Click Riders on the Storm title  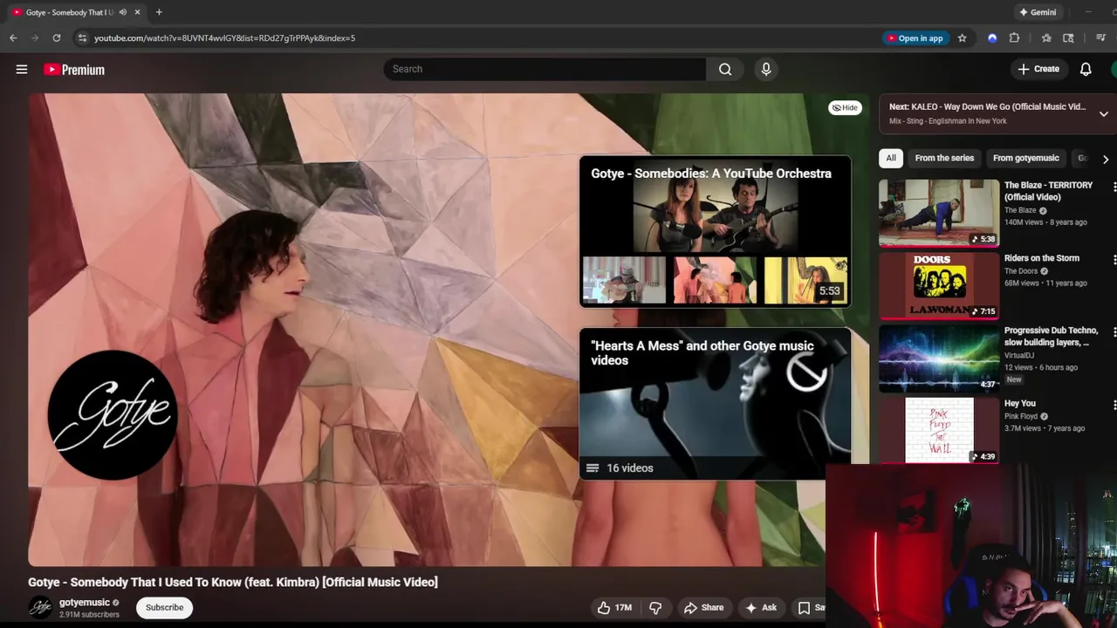click(1042, 258)
